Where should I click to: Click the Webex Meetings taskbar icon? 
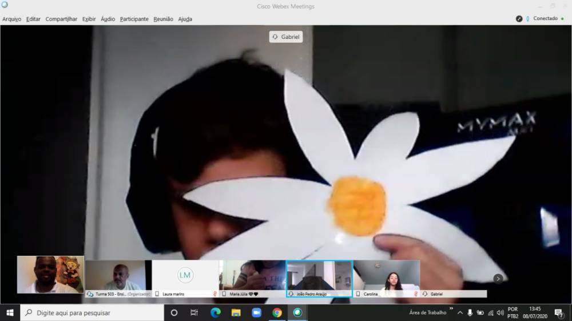click(x=297, y=312)
